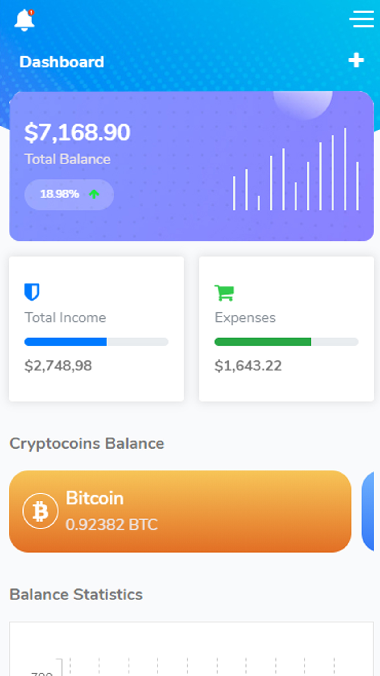Click the plus add icon
380x676 pixels.
[356, 60]
